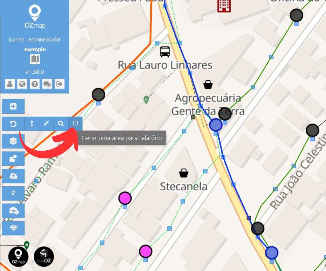Open the chat messages icon
Image resolution: width=326 pixels, height=271 pixels.
point(47,84)
